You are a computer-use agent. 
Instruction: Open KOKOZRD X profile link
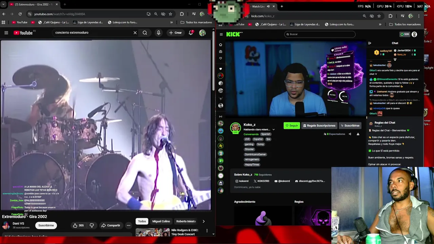(261, 181)
